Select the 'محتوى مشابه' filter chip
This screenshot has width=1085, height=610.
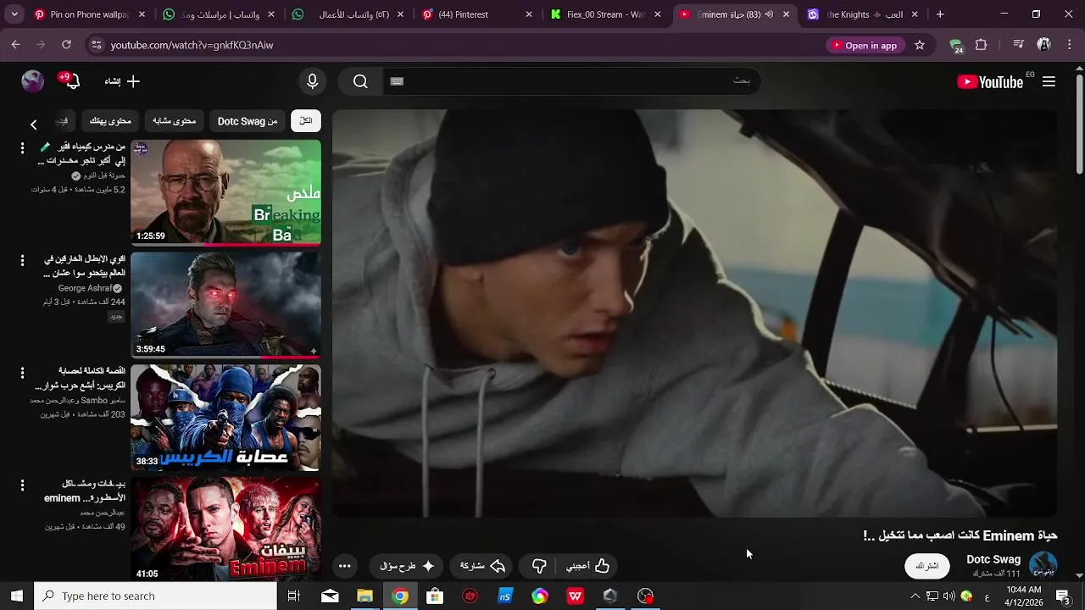(x=174, y=121)
